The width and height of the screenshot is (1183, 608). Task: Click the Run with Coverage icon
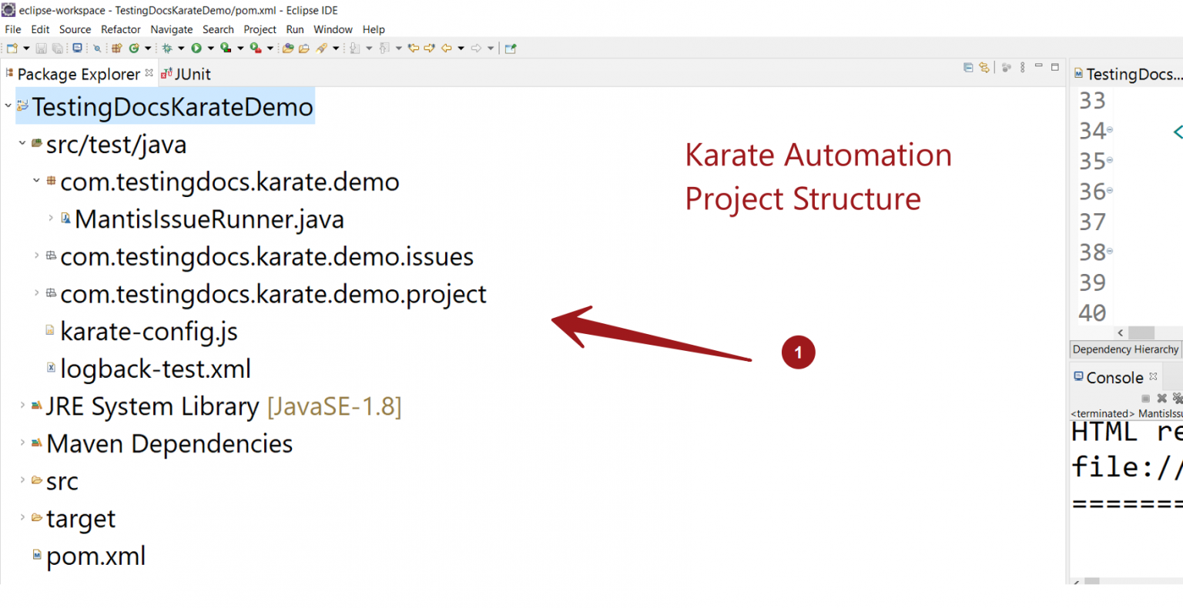tap(226, 48)
